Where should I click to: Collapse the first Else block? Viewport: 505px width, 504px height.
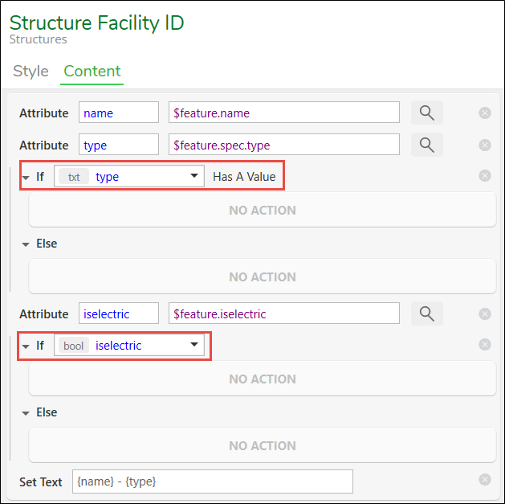tap(26, 244)
